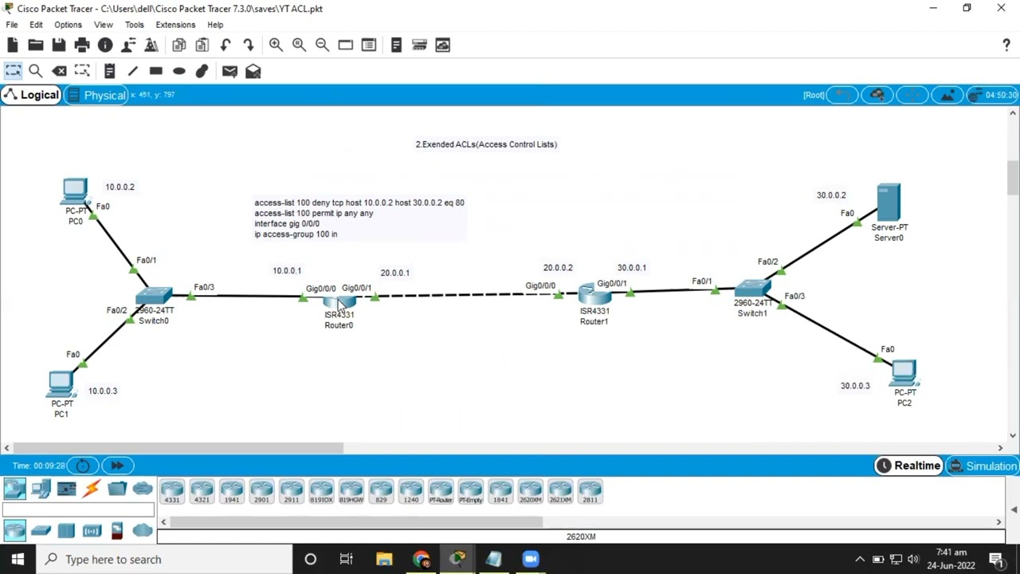The width and height of the screenshot is (1020, 574).
Task: Print the workspace using printer icon
Action: (82, 45)
